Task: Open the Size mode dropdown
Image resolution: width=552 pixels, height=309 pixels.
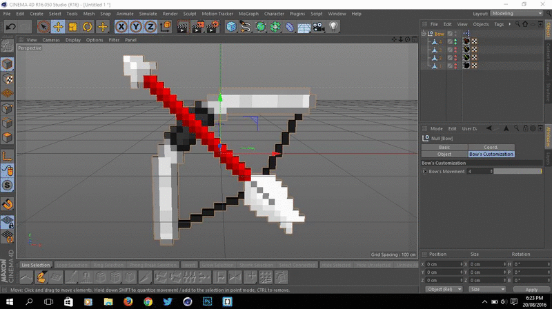Action: coord(487,289)
